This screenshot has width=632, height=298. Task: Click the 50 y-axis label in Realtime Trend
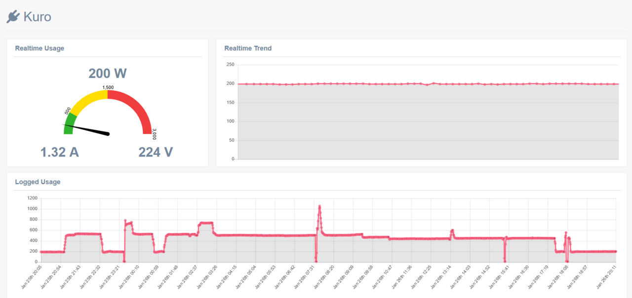[232, 140]
